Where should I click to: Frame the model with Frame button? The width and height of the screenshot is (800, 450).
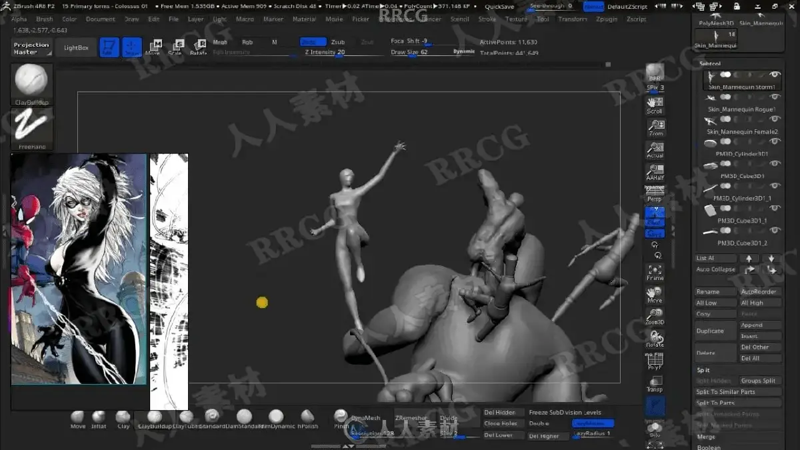click(x=655, y=272)
